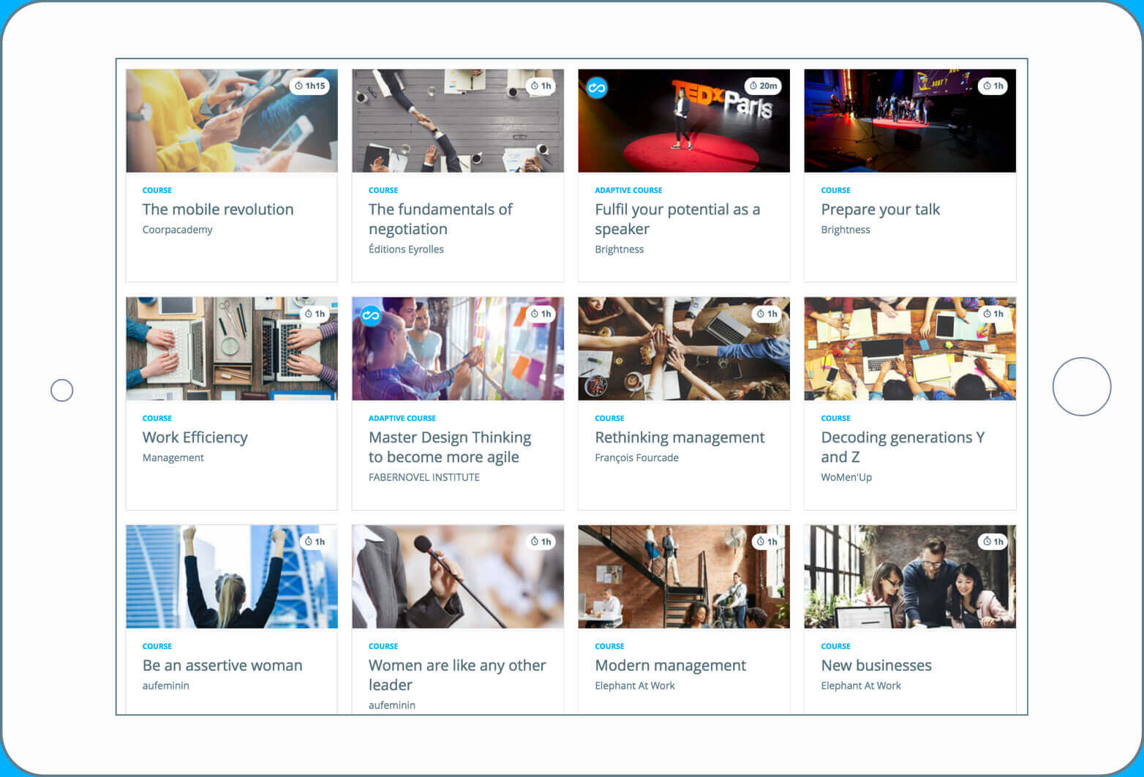Click the adaptive infinity icon on the Design Thinking card

click(x=371, y=316)
